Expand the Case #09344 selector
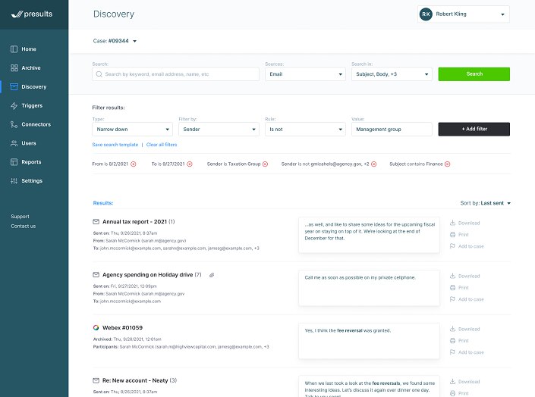 pyautogui.click(x=134, y=41)
